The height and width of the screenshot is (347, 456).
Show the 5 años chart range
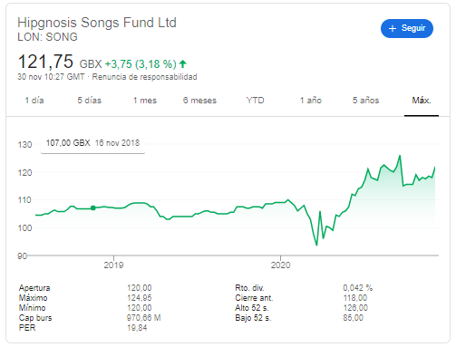[365, 101]
